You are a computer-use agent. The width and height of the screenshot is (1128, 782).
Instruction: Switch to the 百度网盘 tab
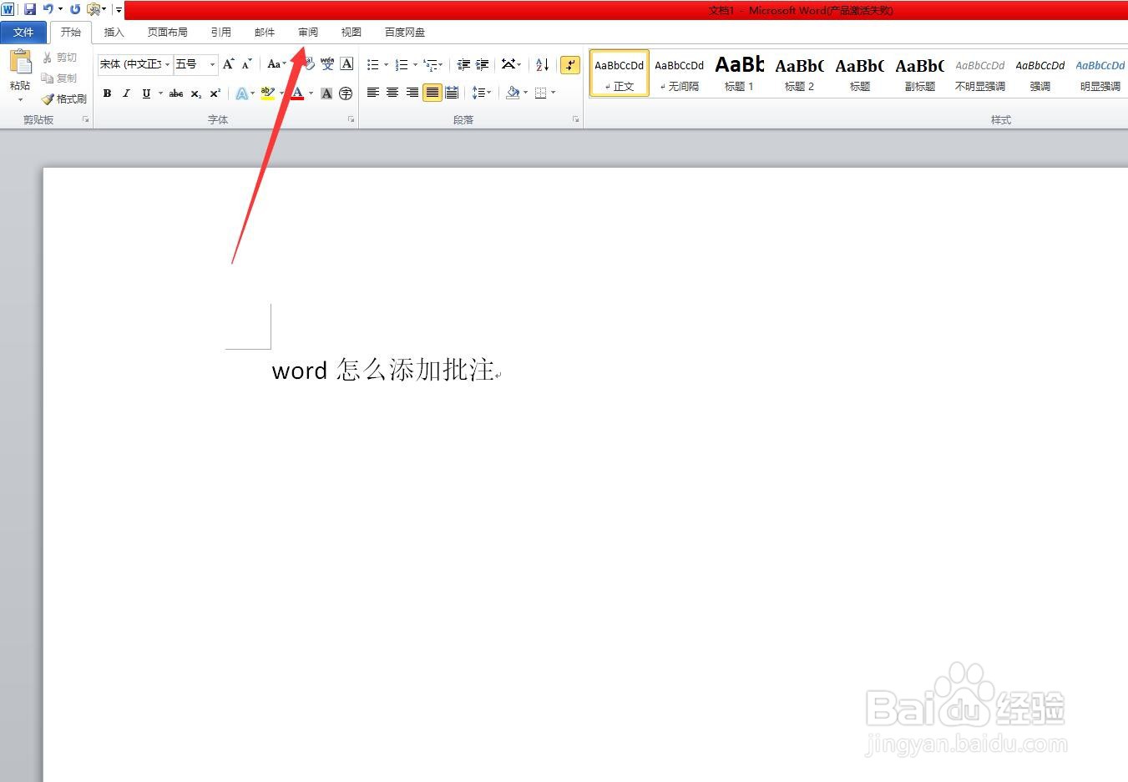pos(404,33)
